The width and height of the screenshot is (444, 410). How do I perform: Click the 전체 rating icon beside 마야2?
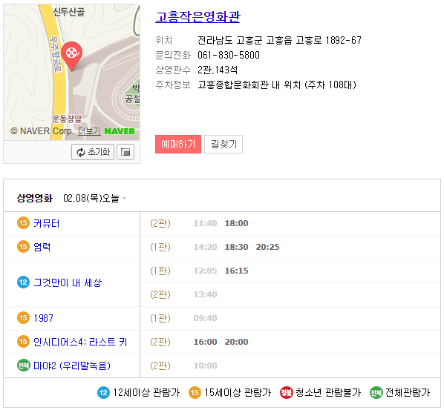click(x=23, y=366)
